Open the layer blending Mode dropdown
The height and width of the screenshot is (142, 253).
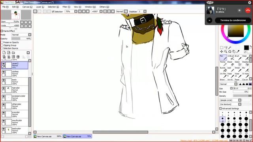(30, 35)
